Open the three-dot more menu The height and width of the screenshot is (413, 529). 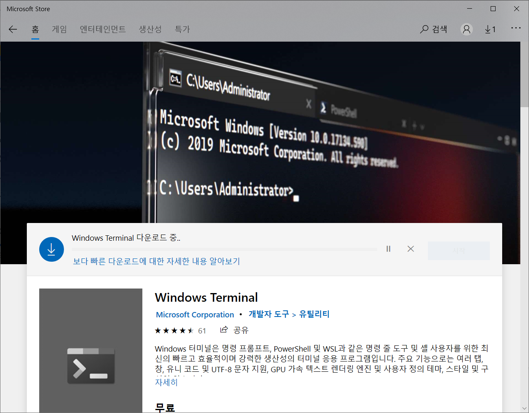click(x=516, y=28)
